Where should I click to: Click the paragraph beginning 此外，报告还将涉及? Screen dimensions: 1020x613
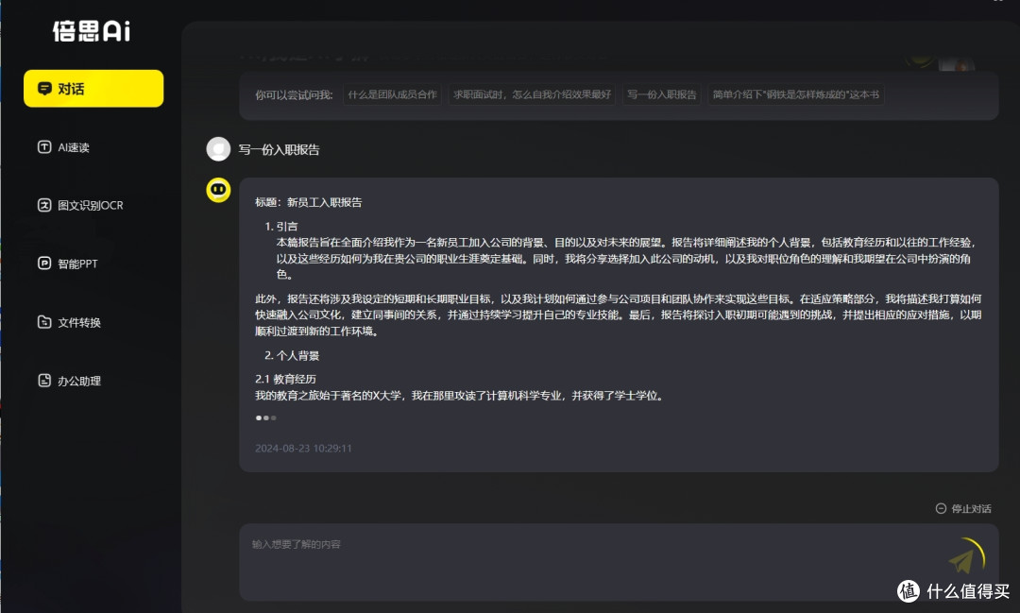pos(618,315)
